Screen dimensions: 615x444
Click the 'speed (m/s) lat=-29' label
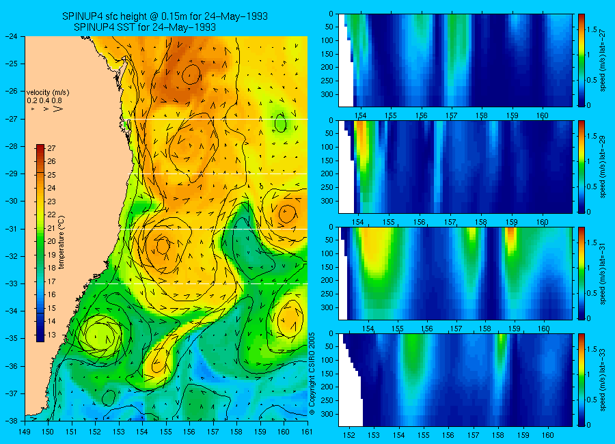603,167
